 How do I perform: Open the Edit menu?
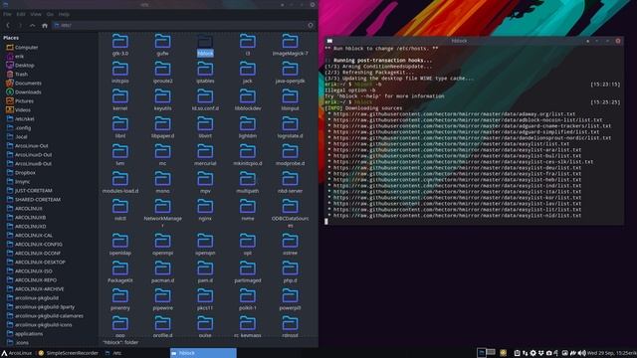pyautogui.click(x=21, y=14)
